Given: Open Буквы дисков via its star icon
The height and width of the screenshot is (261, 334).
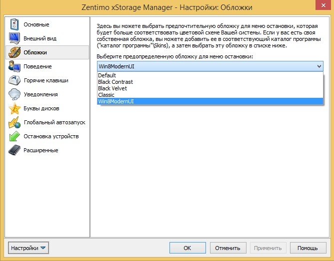Looking at the screenshot, I should (x=14, y=108).
